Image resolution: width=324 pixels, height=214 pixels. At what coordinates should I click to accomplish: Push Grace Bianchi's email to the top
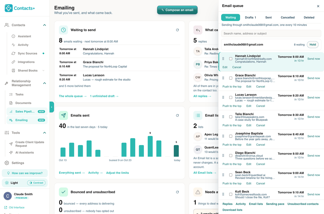pyautogui.click(x=232, y=87)
